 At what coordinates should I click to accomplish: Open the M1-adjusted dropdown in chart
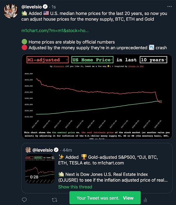(48, 60)
